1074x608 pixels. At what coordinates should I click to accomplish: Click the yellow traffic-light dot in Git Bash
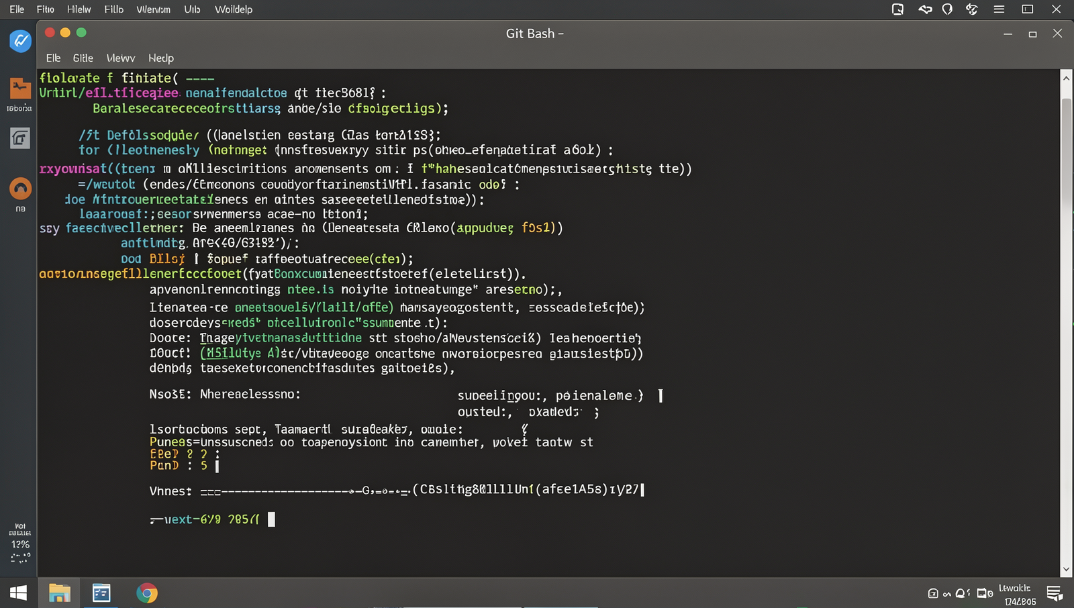(x=65, y=32)
